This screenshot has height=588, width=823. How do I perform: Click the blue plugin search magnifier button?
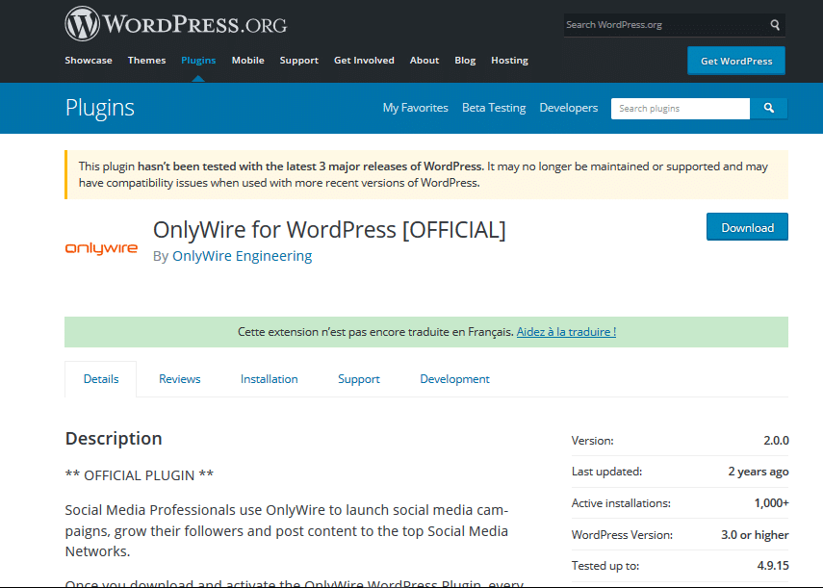(768, 108)
